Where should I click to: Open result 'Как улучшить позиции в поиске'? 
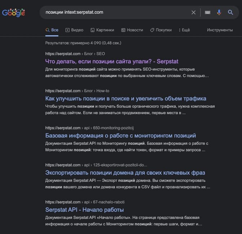pyautogui.click(x=126, y=98)
